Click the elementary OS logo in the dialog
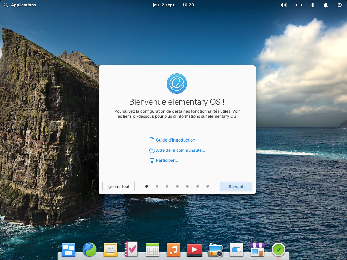 click(177, 84)
